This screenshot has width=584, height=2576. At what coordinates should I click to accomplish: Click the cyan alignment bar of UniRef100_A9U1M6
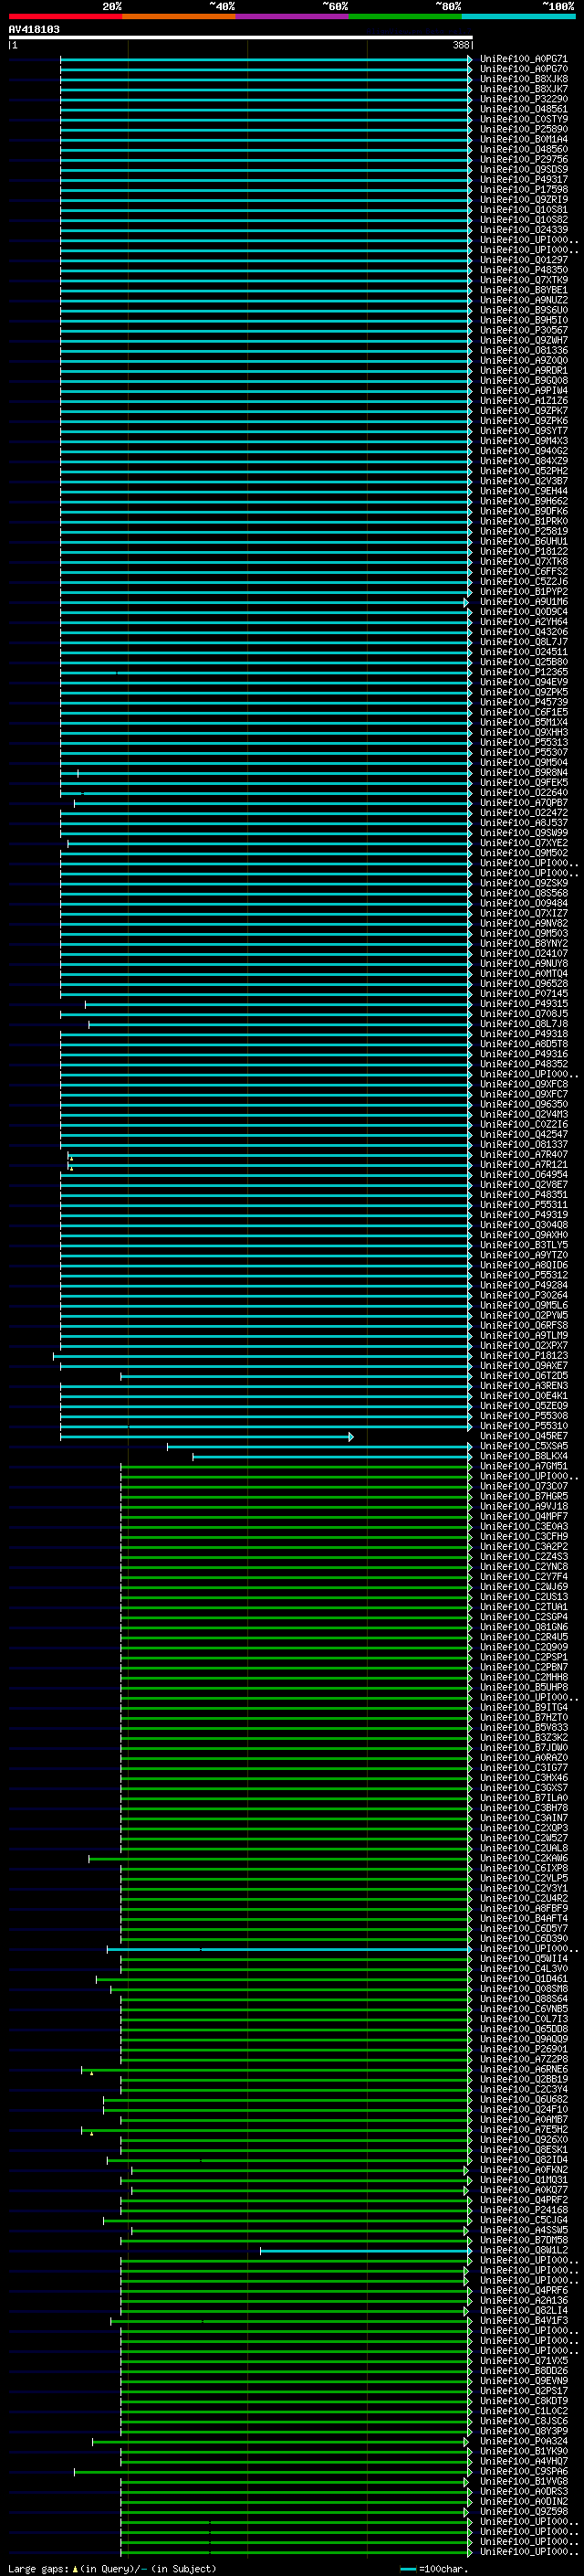pyautogui.click(x=263, y=602)
